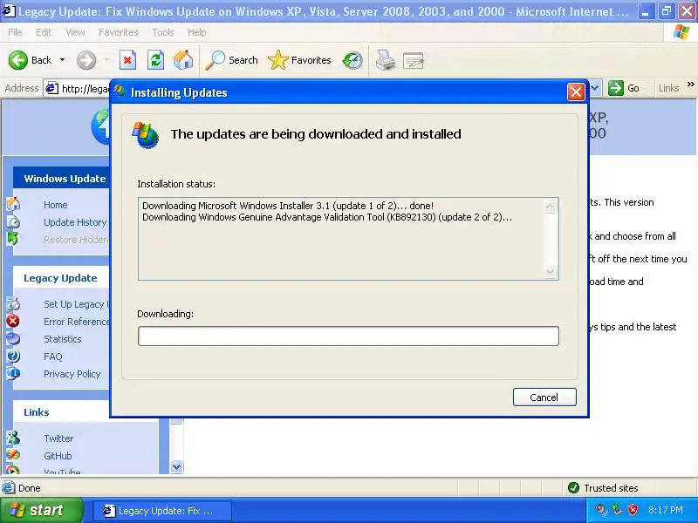Click the house icon beside Home
Viewport: 698px width, 523px height.
tap(13, 204)
